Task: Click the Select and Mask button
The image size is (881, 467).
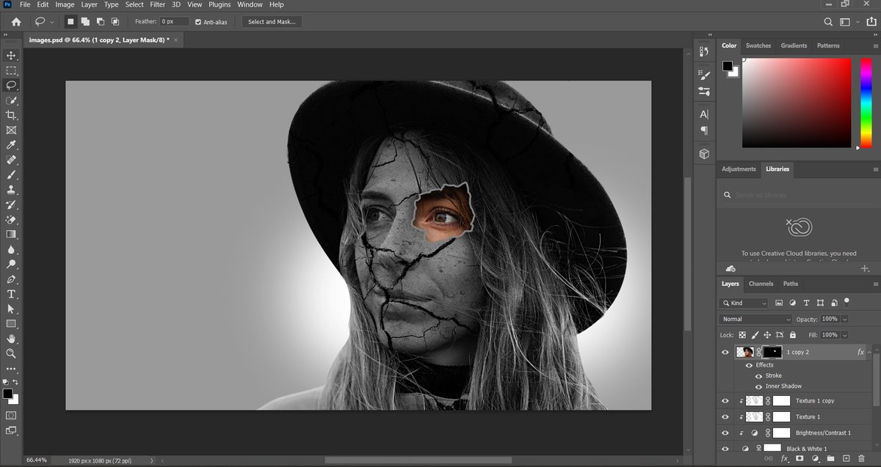Action: pyautogui.click(x=272, y=22)
